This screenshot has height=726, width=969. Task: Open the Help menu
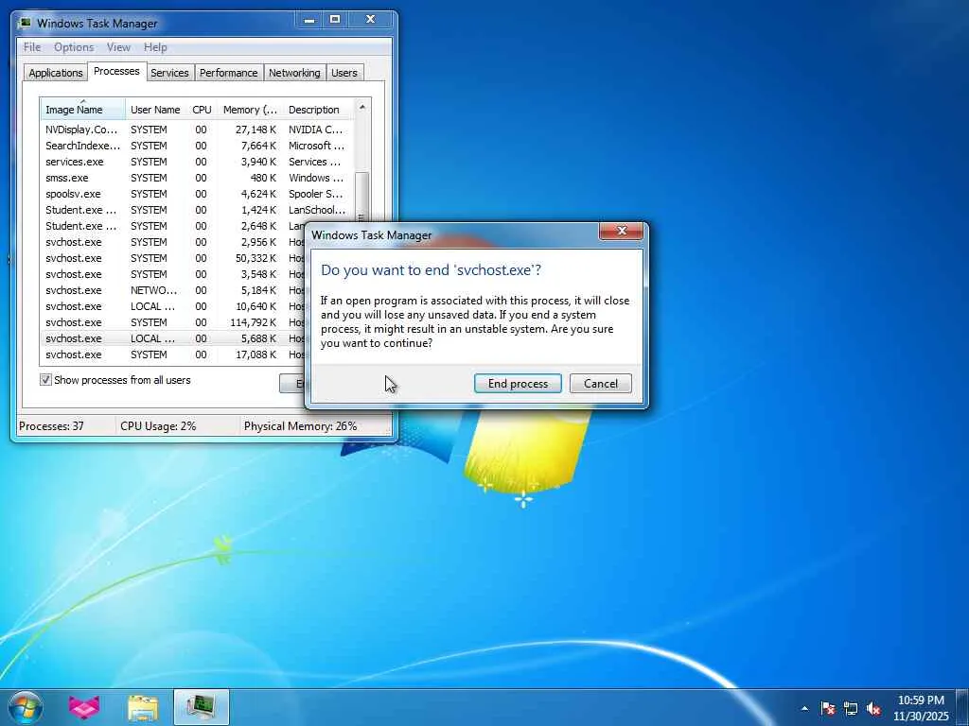(155, 47)
